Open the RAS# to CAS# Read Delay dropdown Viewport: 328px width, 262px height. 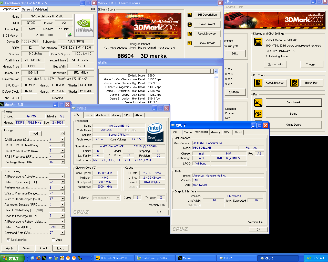tap(63, 145)
